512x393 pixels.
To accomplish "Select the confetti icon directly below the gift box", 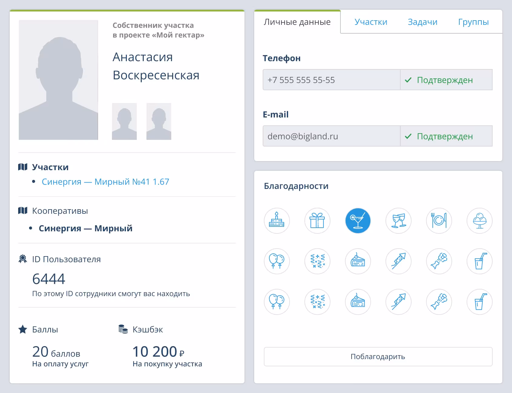I will pyautogui.click(x=317, y=261).
